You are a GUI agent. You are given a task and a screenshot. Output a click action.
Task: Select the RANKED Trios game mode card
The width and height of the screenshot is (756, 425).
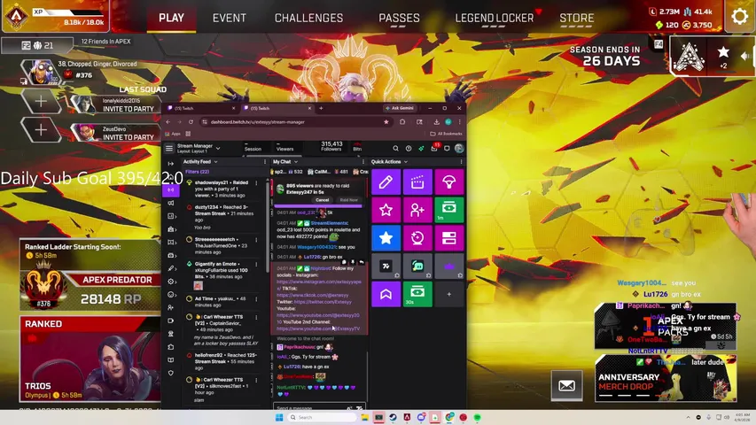pyautogui.click(x=90, y=359)
